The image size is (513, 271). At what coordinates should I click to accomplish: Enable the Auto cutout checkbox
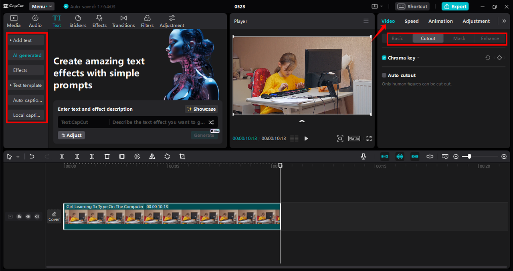coord(384,76)
